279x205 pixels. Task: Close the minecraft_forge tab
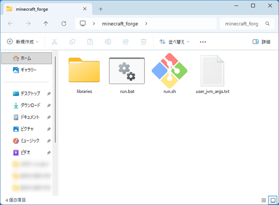coord(85,9)
